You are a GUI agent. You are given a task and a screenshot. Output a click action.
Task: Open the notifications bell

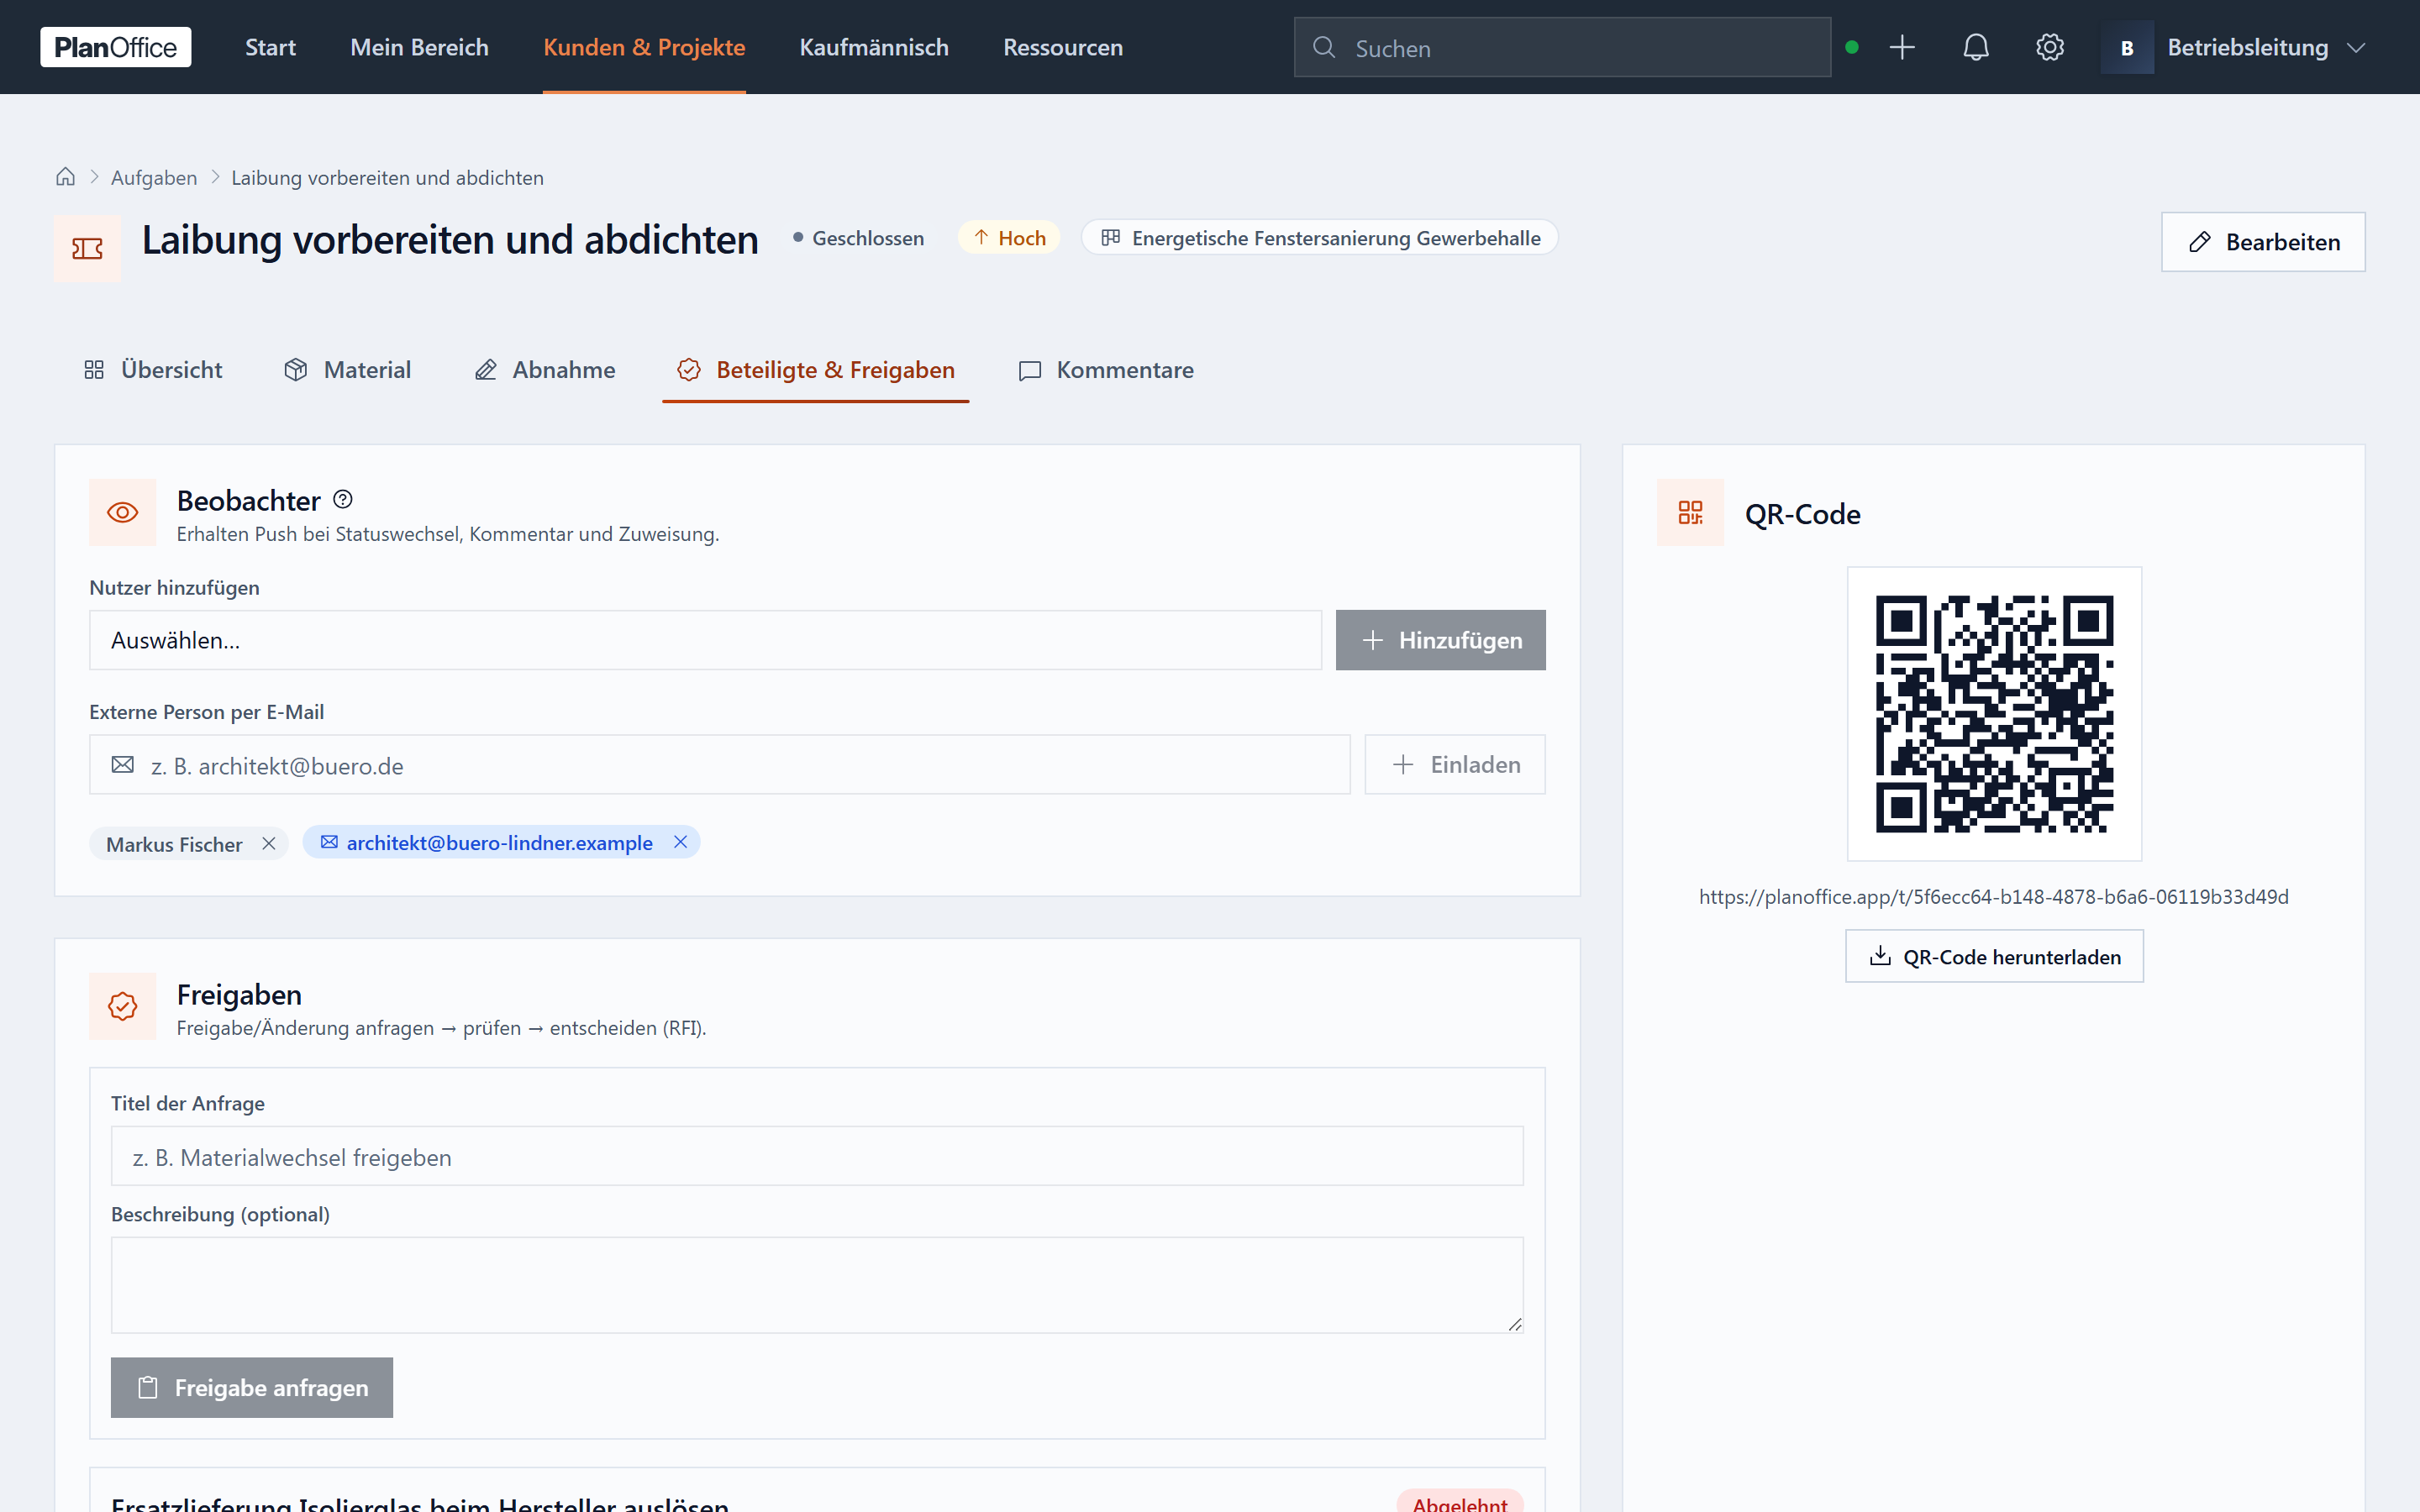pyautogui.click(x=1975, y=47)
